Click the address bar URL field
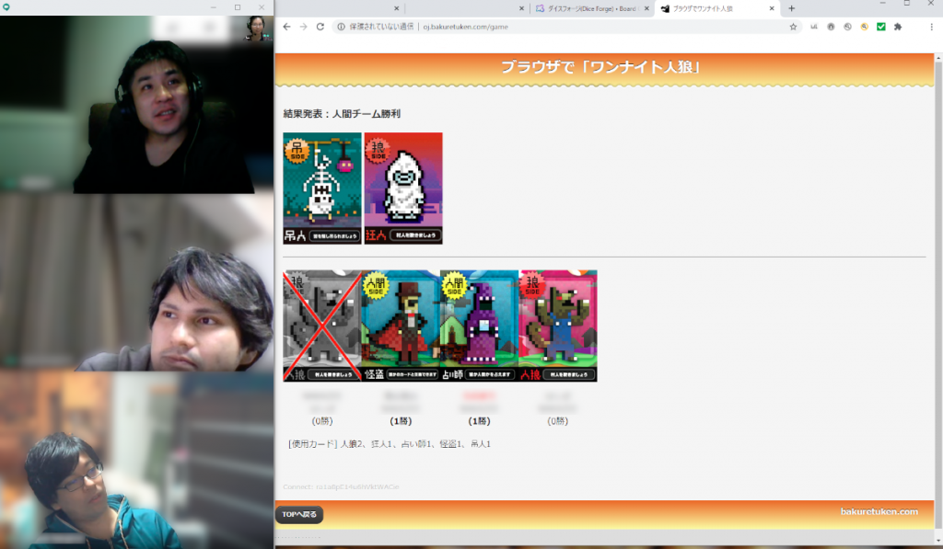This screenshot has height=549, width=943. point(553,27)
